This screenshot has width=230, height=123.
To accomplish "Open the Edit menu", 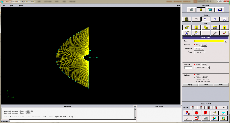I will 12,5.
